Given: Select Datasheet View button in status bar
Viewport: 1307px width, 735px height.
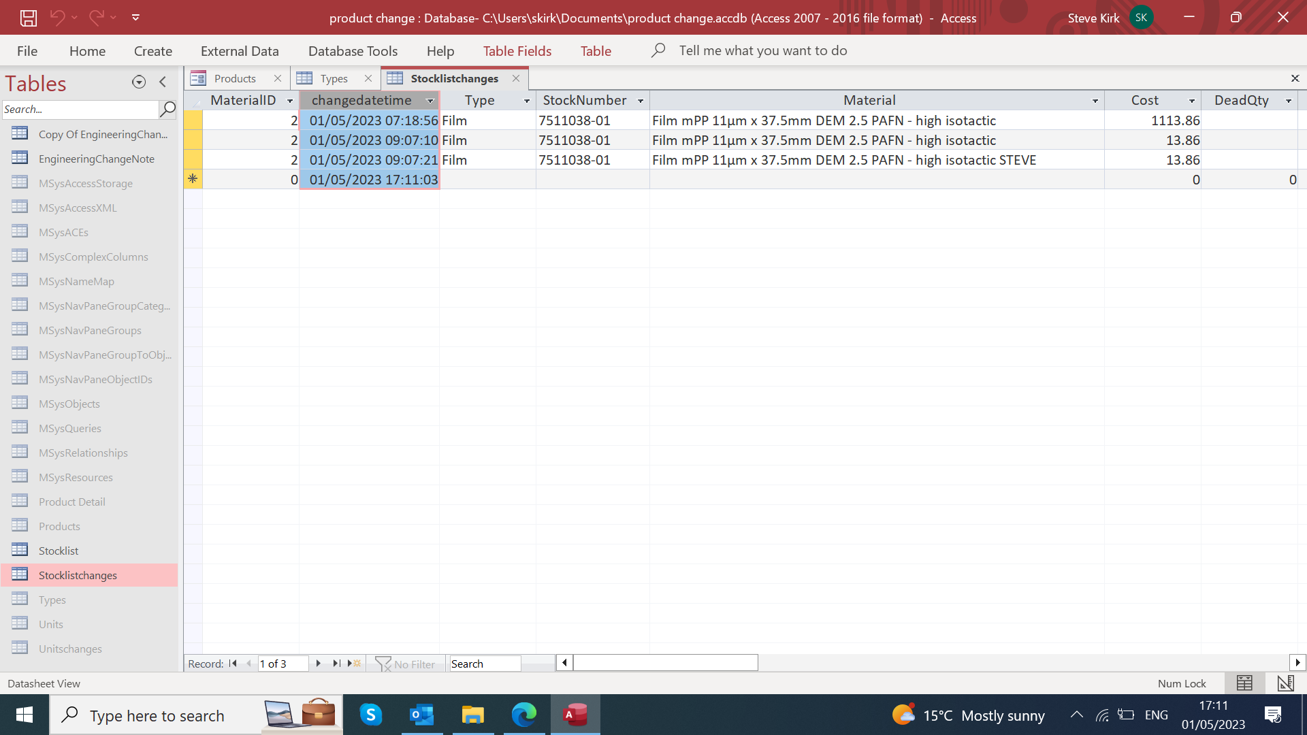Looking at the screenshot, I should [1244, 683].
